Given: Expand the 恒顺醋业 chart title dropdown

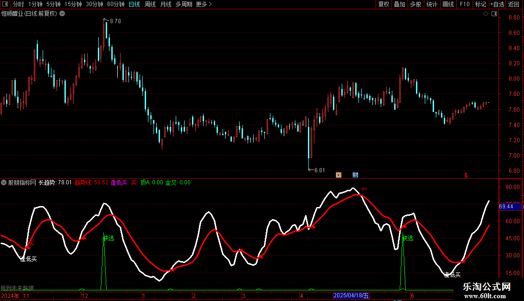Looking at the screenshot, I should (62, 14).
